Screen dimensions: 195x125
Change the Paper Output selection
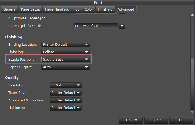65,67
